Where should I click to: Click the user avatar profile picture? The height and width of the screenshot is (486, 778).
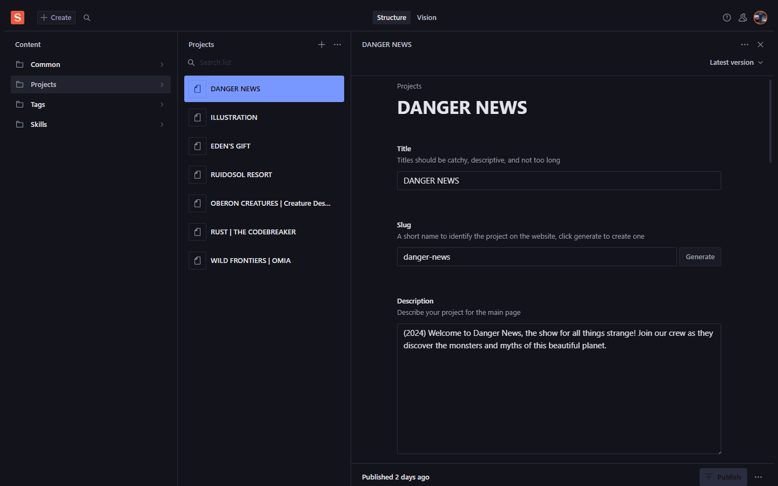(x=760, y=18)
